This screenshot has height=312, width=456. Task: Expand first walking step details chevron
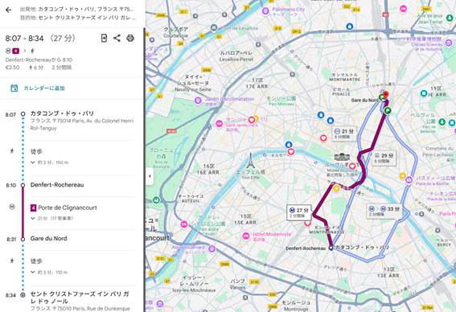point(33,162)
